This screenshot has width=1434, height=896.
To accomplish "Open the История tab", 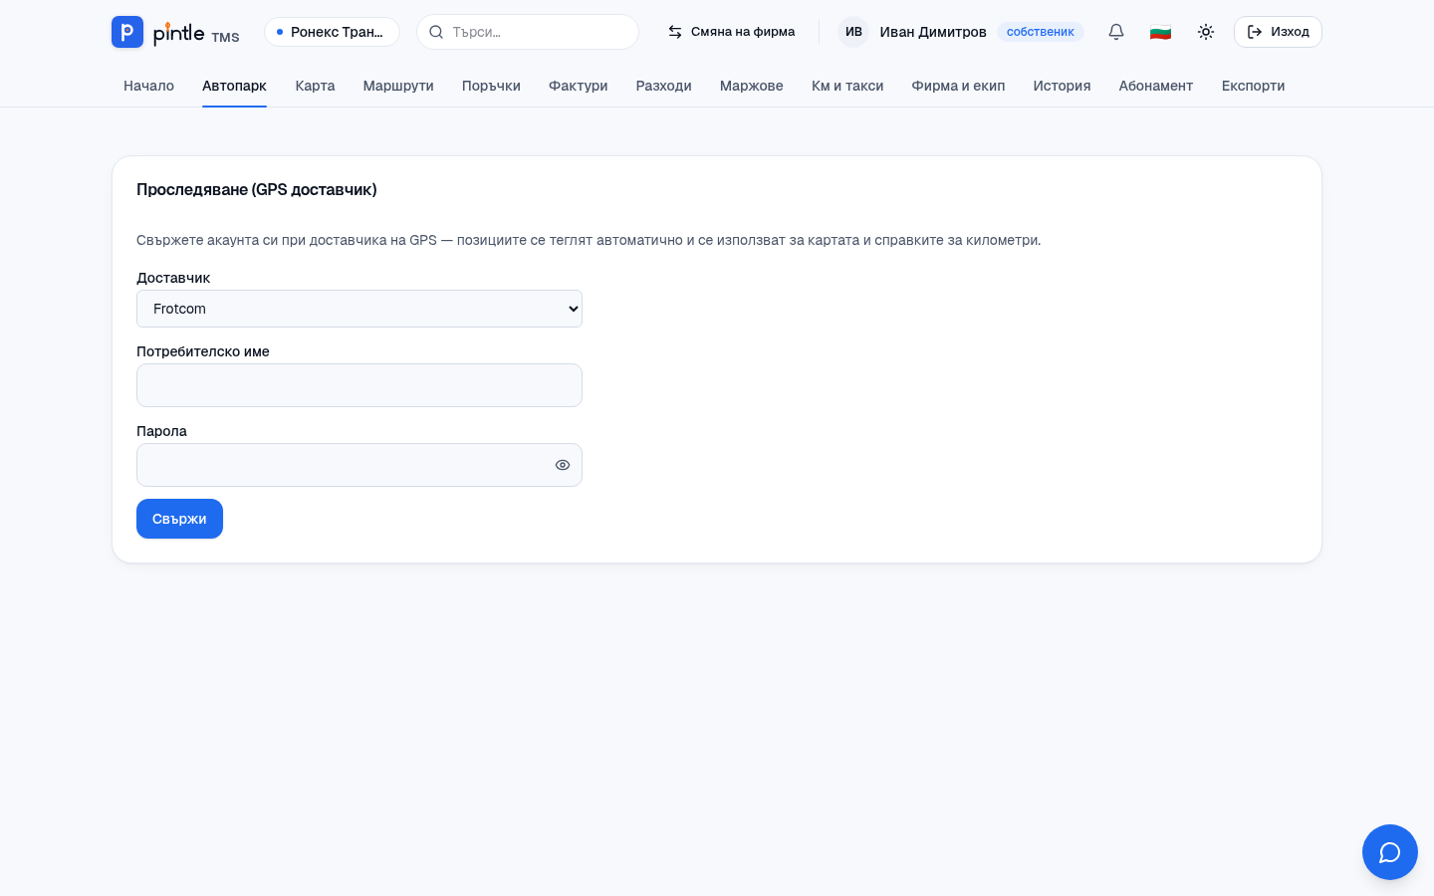I will (x=1062, y=86).
